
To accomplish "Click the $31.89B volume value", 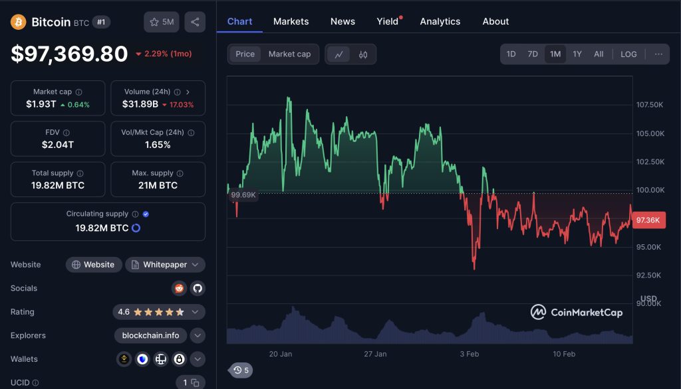I will click(x=140, y=104).
